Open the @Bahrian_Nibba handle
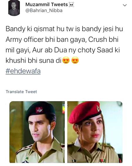The width and height of the screenshot is (132, 166). click(44, 11)
